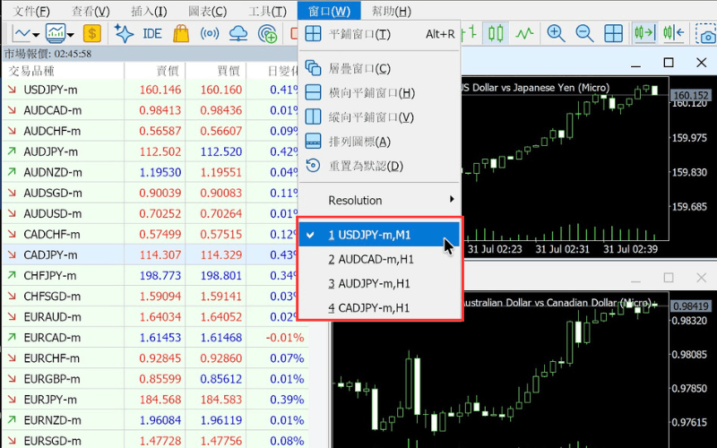This screenshot has height=448, width=717.
Task: Click the target with plus icon
Action: point(267,33)
